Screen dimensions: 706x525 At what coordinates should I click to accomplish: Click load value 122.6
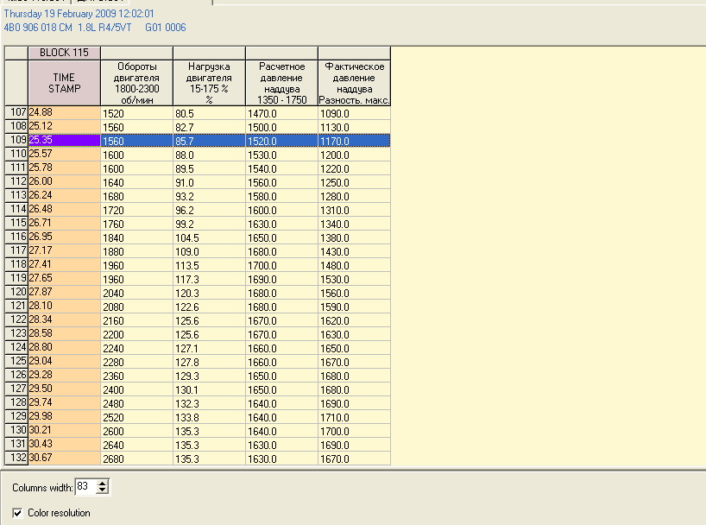(210, 306)
